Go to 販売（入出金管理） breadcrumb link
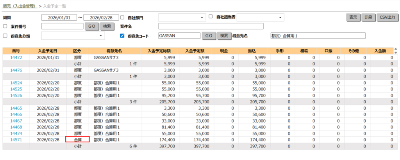This screenshot has height=160, width=400. click(x=20, y=6)
